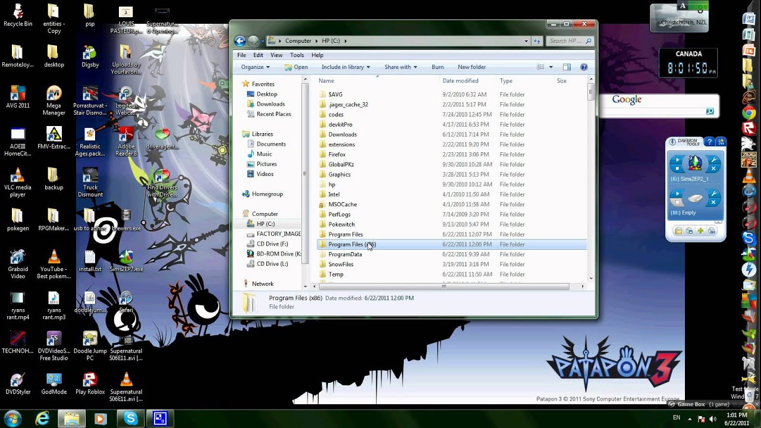Click the Burn toolbar button

[438, 67]
